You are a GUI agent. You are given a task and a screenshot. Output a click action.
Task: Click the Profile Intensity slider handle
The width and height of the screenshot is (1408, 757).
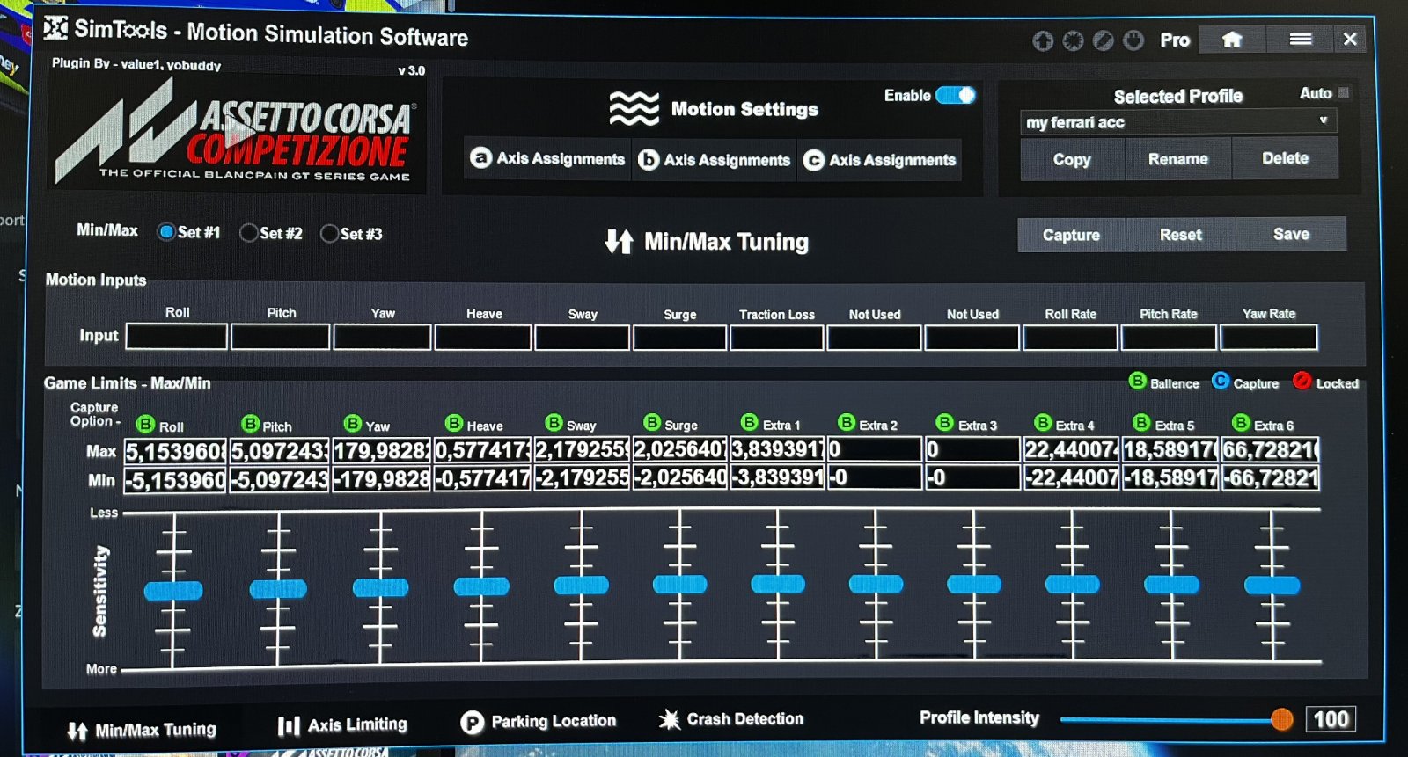pos(1282,719)
